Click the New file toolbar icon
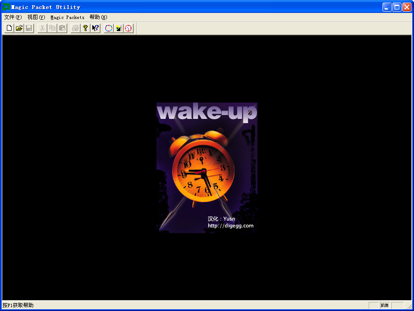Screen dimensions: 414x311 pyautogui.click(x=9, y=28)
